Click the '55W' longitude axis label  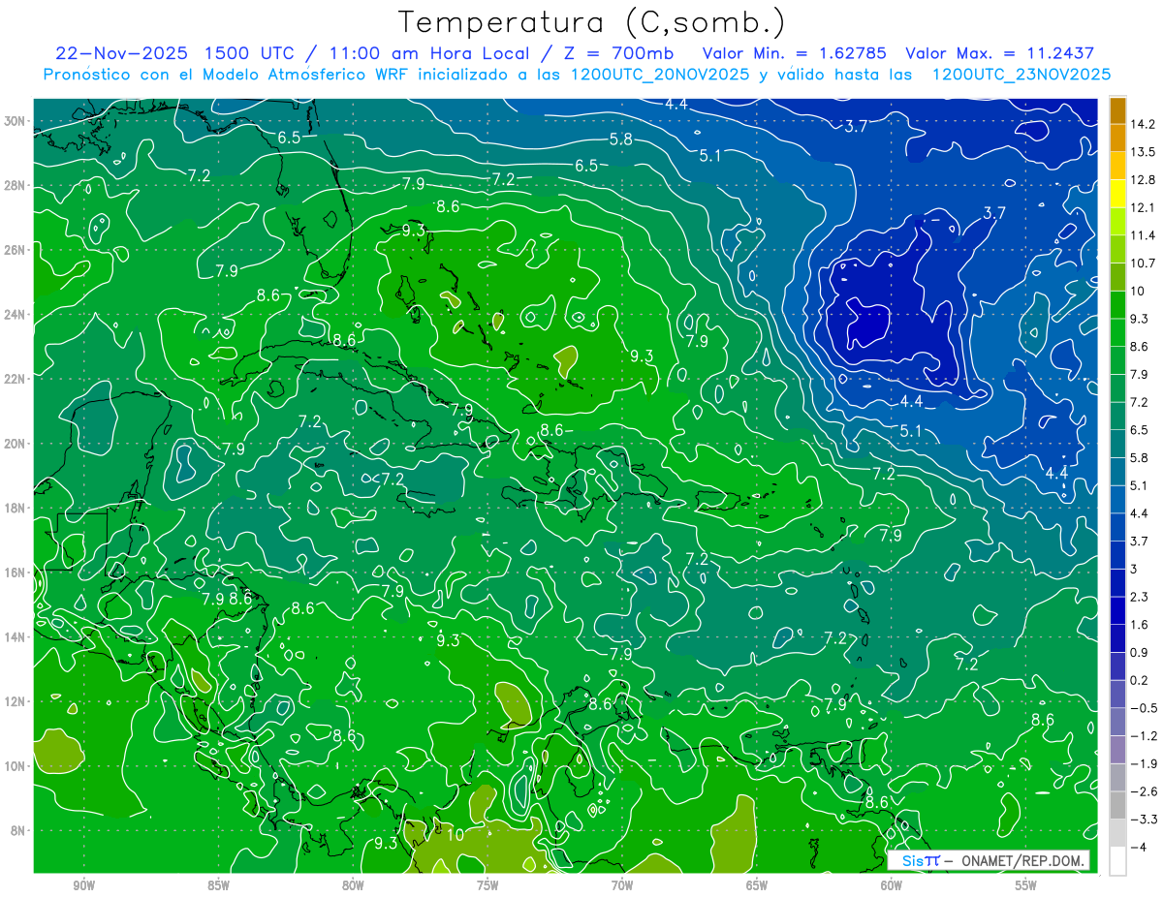point(1026,885)
